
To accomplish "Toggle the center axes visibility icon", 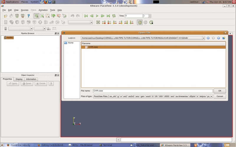I will click(140, 22).
